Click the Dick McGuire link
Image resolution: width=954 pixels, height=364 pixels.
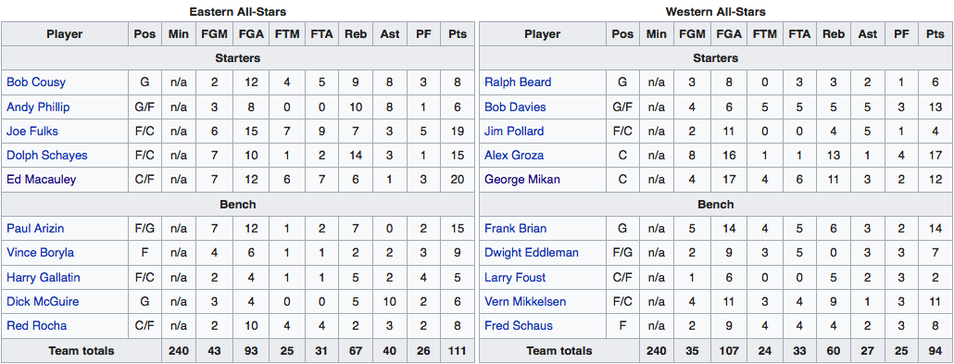tap(43, 301)
